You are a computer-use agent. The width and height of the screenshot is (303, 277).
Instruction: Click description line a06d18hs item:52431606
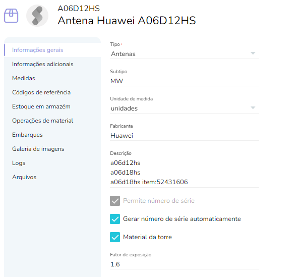pos(149,182)
